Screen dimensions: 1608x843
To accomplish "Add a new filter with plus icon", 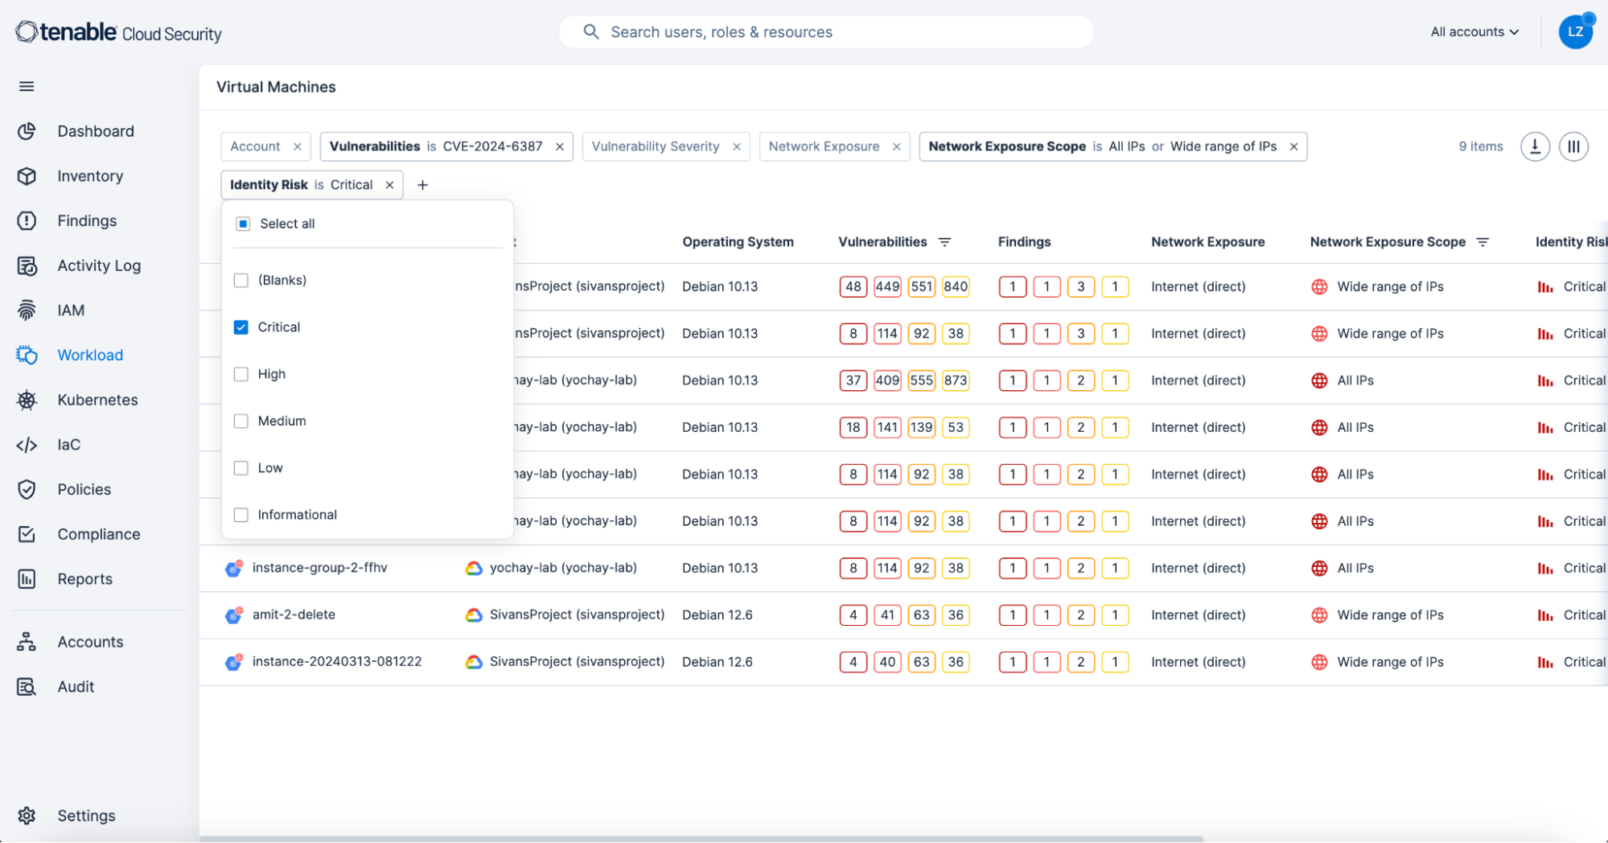I will click(422, 185).
